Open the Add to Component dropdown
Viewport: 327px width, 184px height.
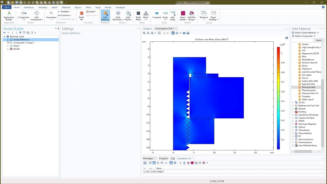click(x=304, y=36)
